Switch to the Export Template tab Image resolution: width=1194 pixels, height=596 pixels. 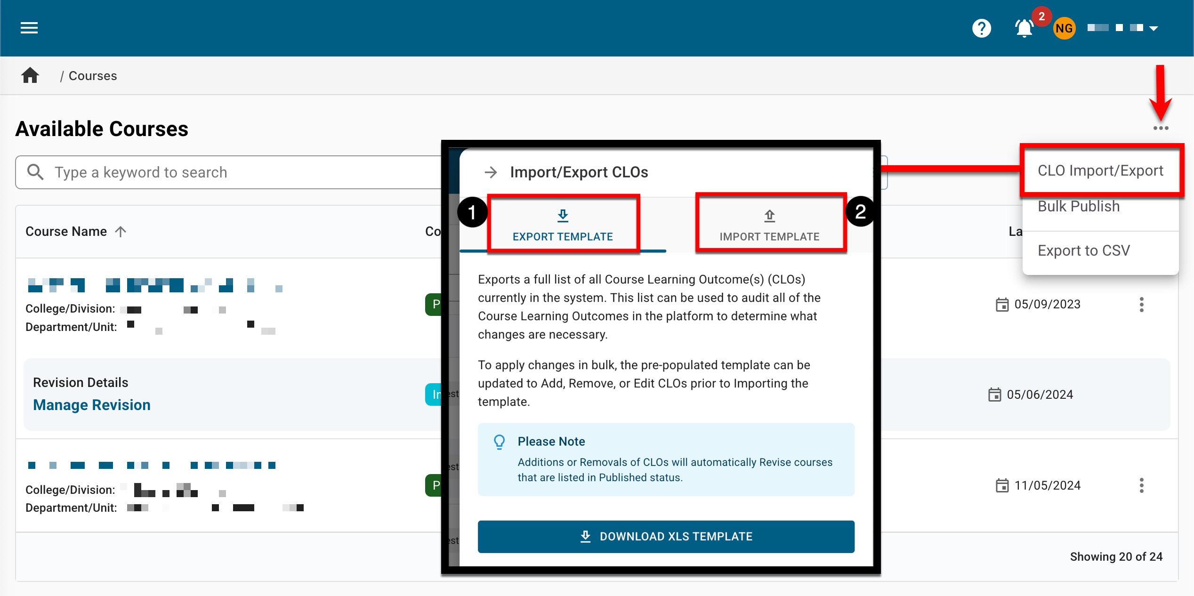(x=563, y=226)
